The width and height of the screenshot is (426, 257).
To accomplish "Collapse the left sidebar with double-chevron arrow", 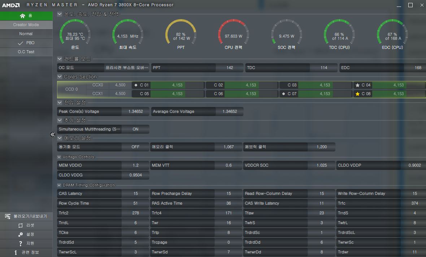I will pos(53,134).
